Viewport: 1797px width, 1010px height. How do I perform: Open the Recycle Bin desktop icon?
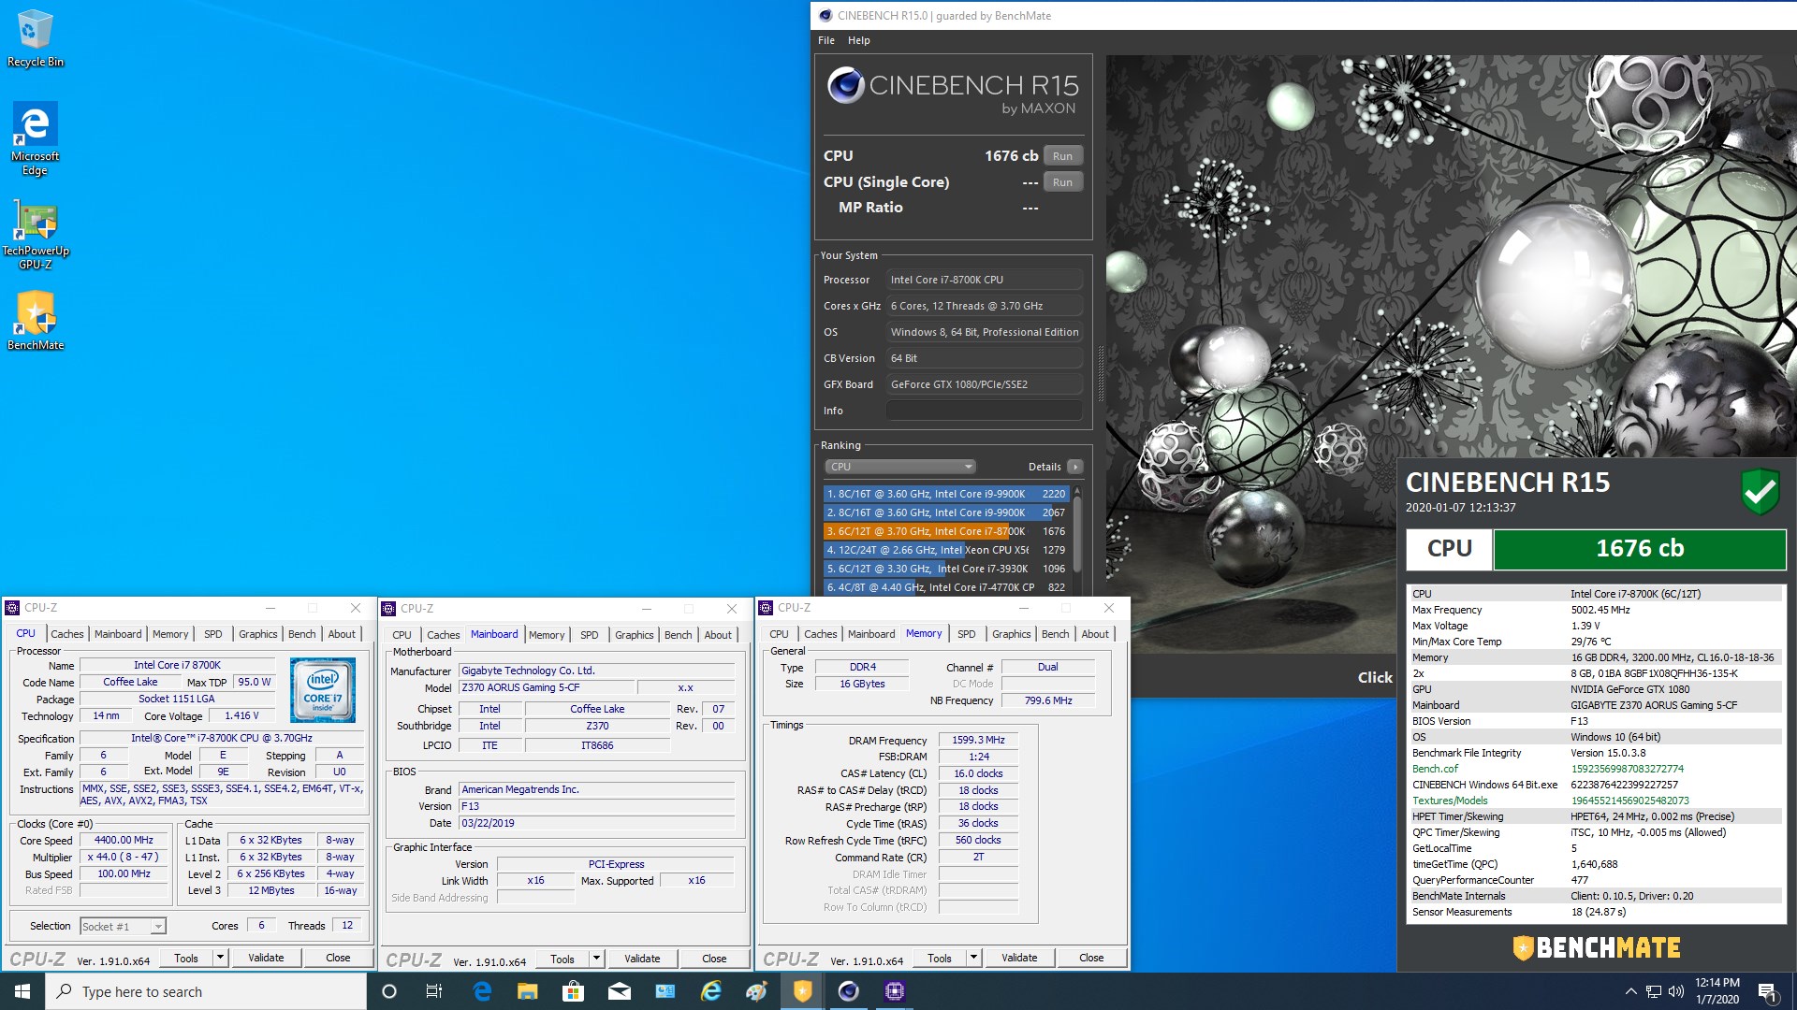tap(36, 39)
